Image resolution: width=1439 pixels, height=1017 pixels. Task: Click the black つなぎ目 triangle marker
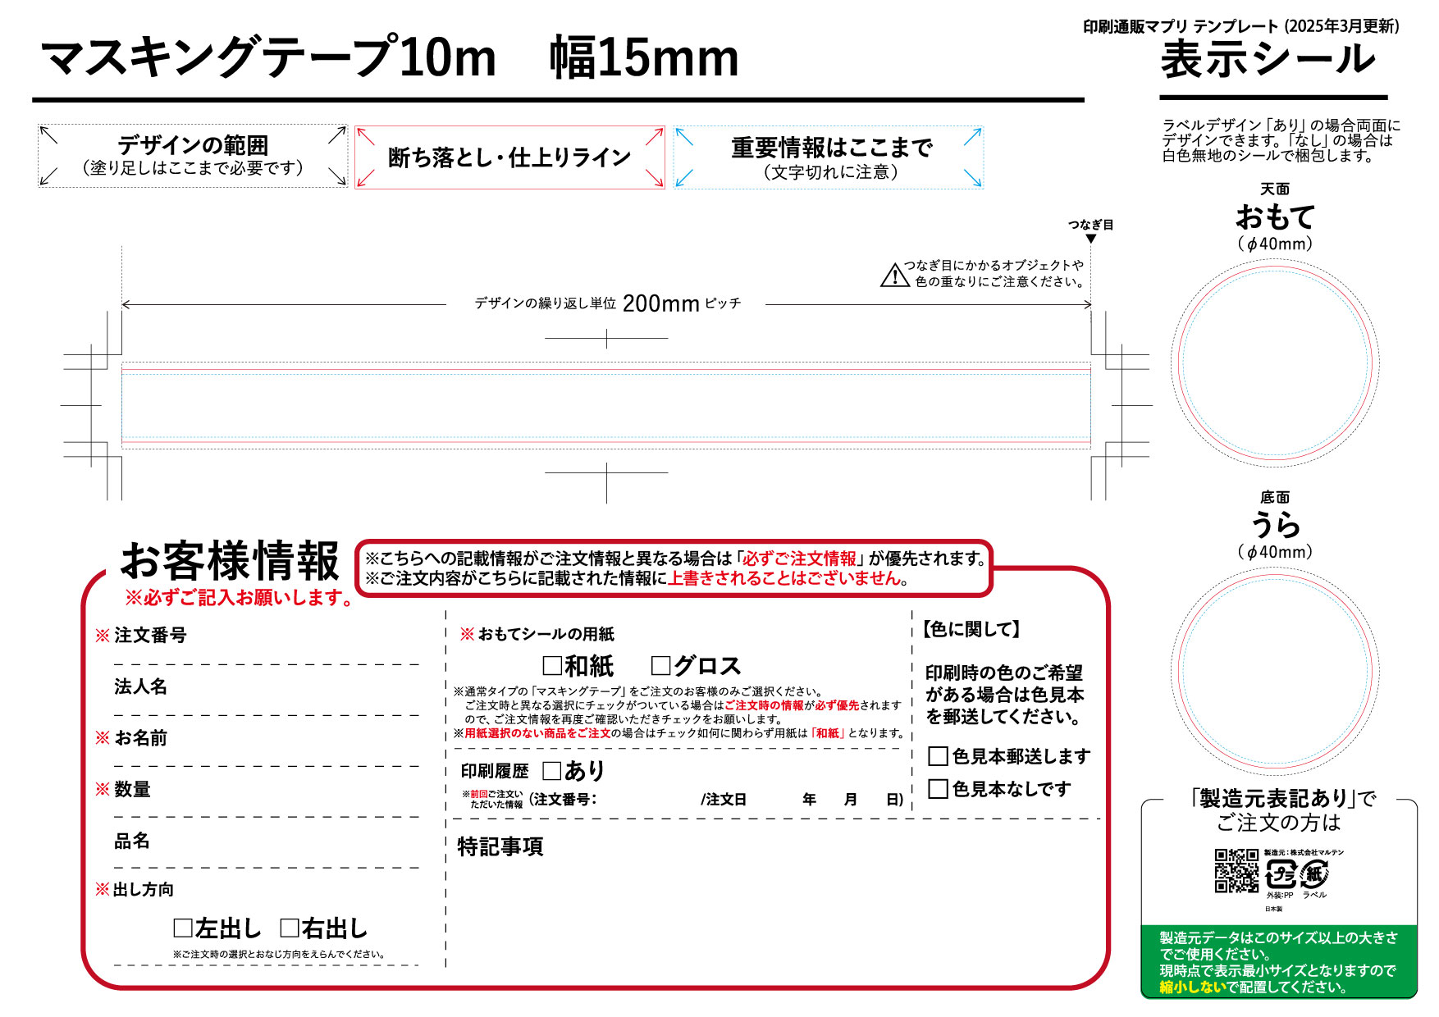coord(1090,239)
